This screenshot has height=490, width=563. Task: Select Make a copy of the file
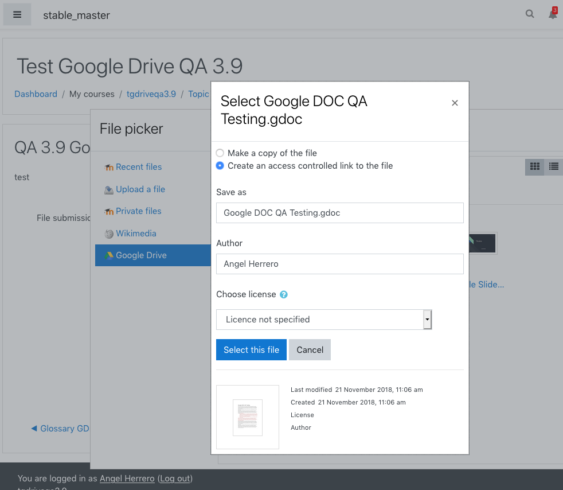(220, 153)
